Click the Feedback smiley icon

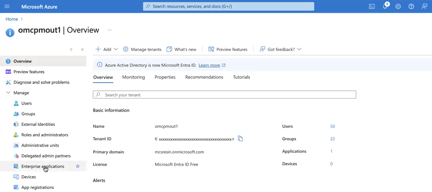click(424, 6)
